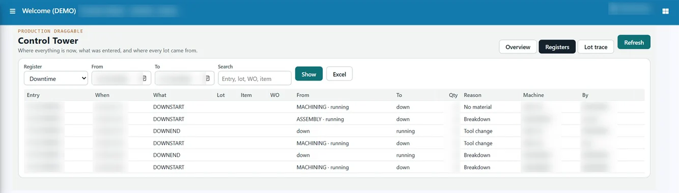Click the Control Tower heading
This screenshot has width=679, height=193.
(x=48, y=41)
